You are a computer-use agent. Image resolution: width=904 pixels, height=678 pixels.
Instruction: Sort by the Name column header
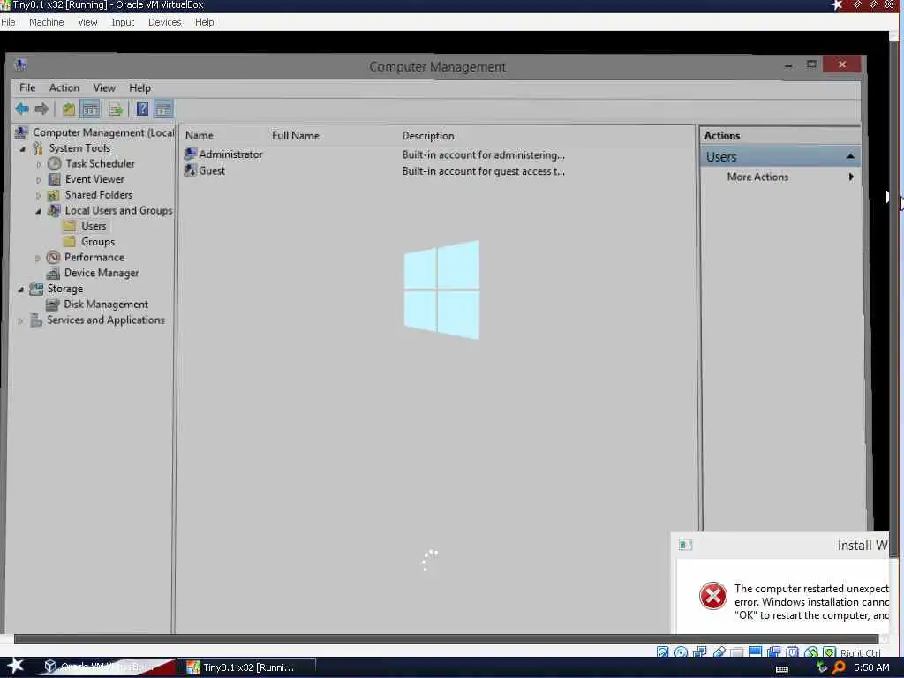tap(199, 135)
